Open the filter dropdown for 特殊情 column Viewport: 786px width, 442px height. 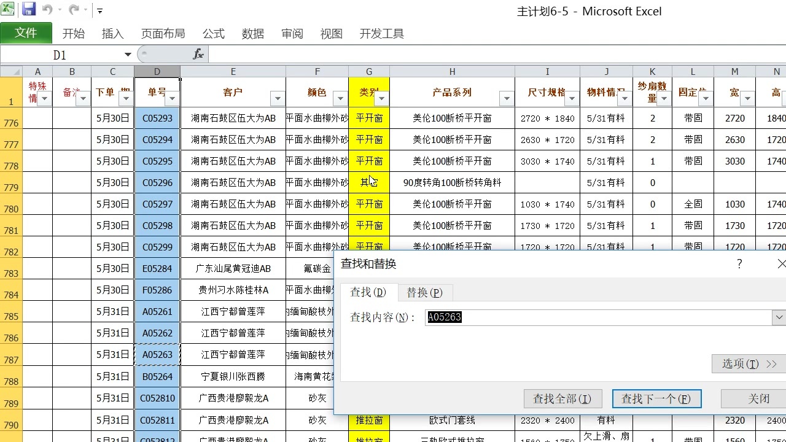click(45, 99)
